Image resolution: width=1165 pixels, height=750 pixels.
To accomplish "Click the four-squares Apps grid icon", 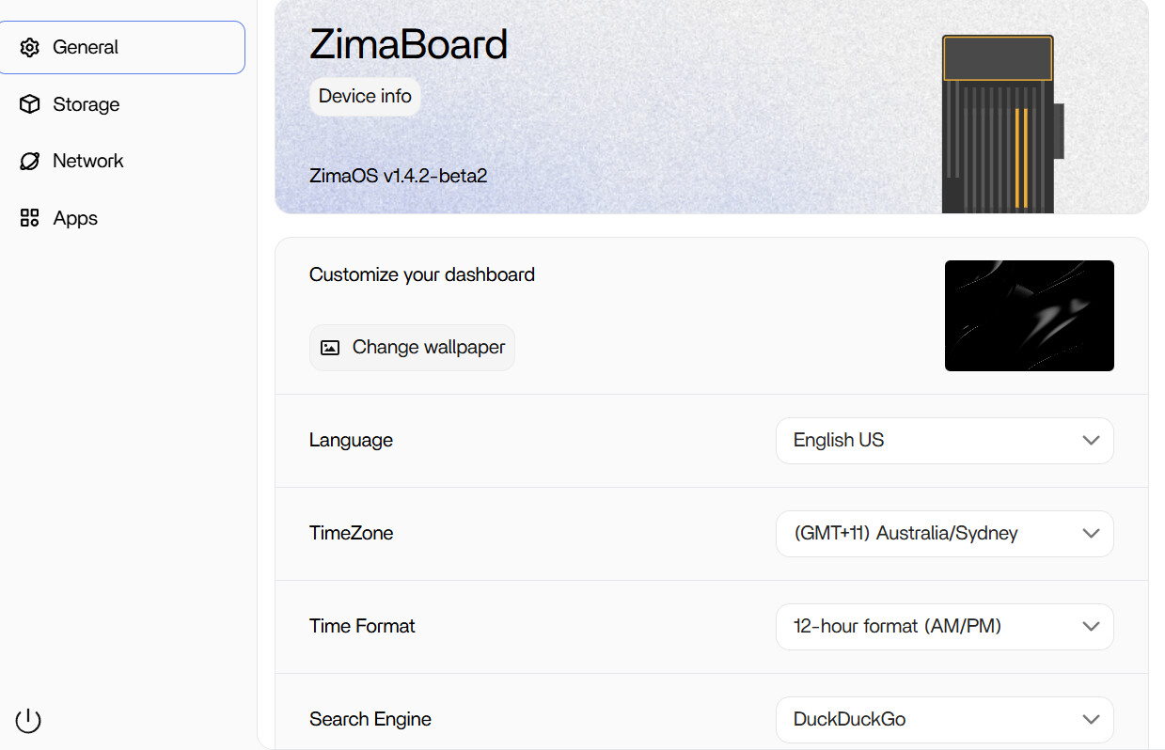I will pos(30,218).
